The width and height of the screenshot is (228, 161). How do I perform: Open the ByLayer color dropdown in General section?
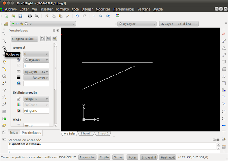tap(36, 60)
